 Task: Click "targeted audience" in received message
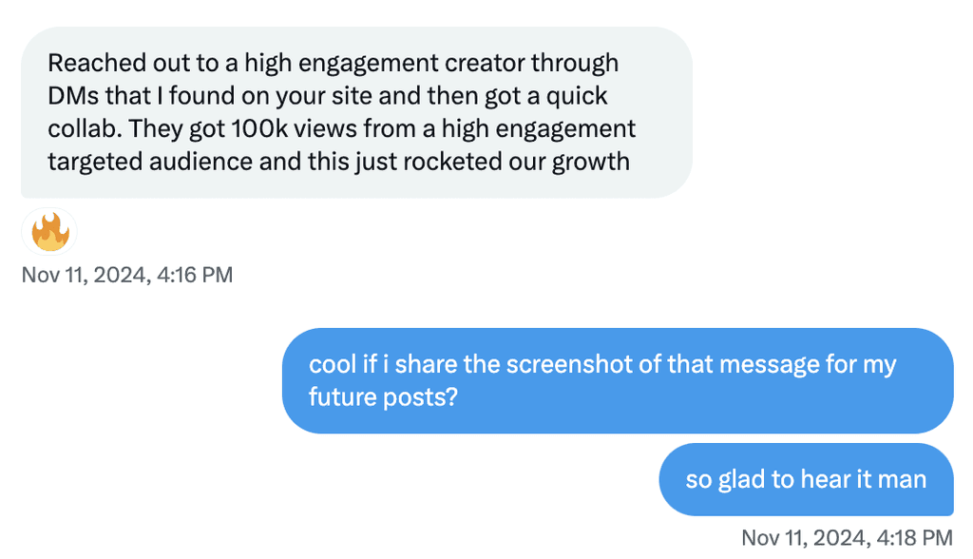[x=150, y=163]
